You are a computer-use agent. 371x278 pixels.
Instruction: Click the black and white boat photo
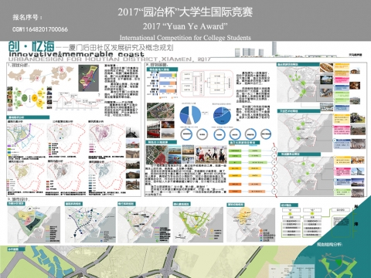133,132
